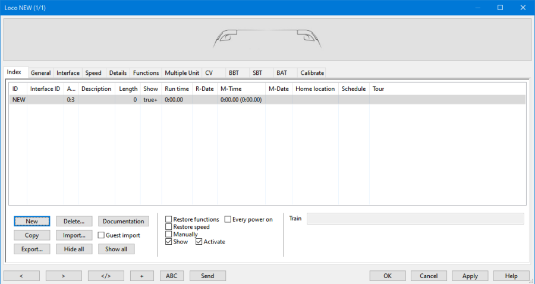Go to previous loco with < button
535x284 pixels.
point(21,276)
